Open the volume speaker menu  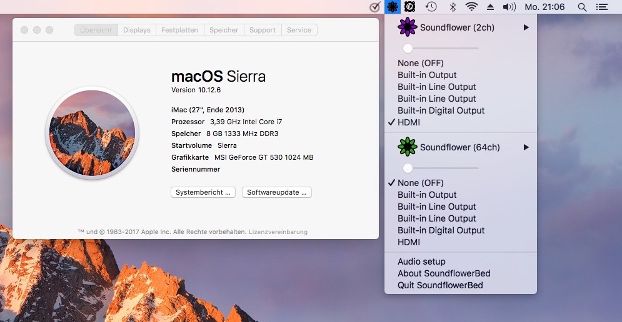[509, 7]
